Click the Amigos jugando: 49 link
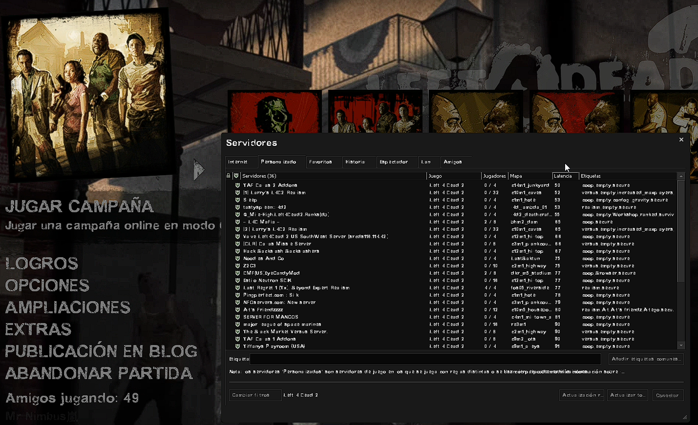Image resolution: width=698 pixels, height=425 pixels. [x=72, y=398]
